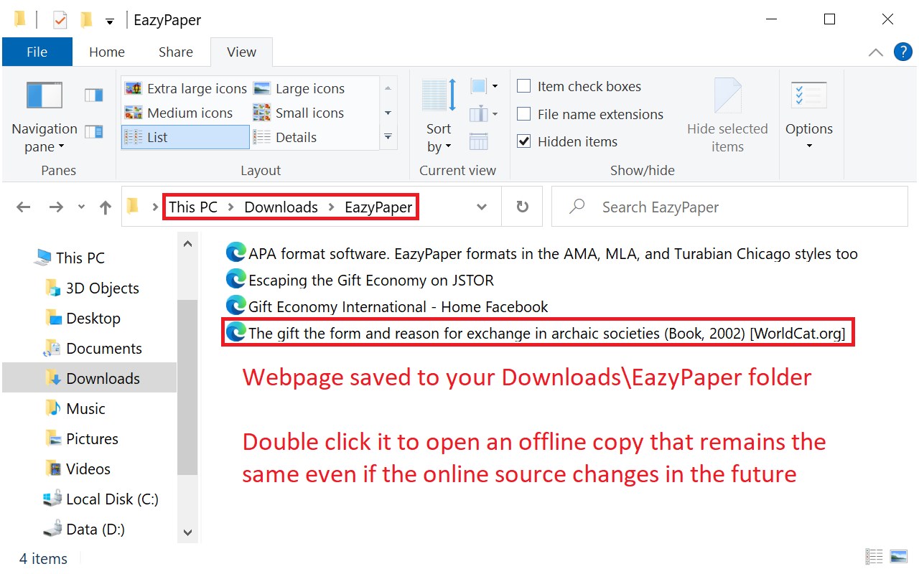
Task: Open the File tab
Action: click(x=37, y=52)
